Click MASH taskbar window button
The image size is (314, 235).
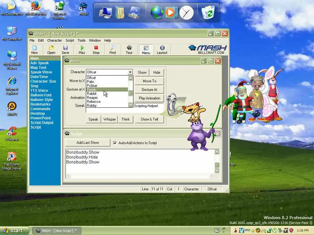tap(57, 231)
